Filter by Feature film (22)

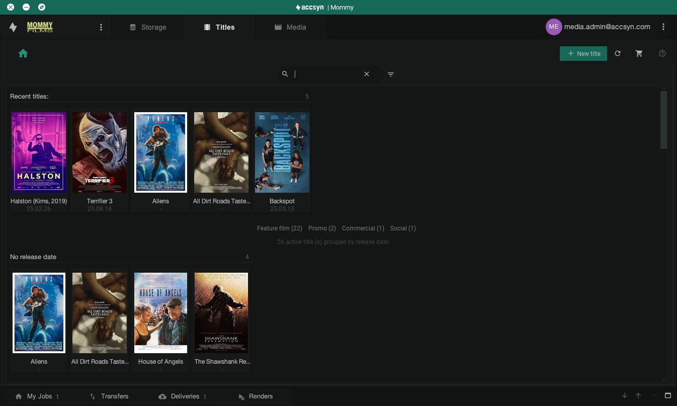click(279, 228)
